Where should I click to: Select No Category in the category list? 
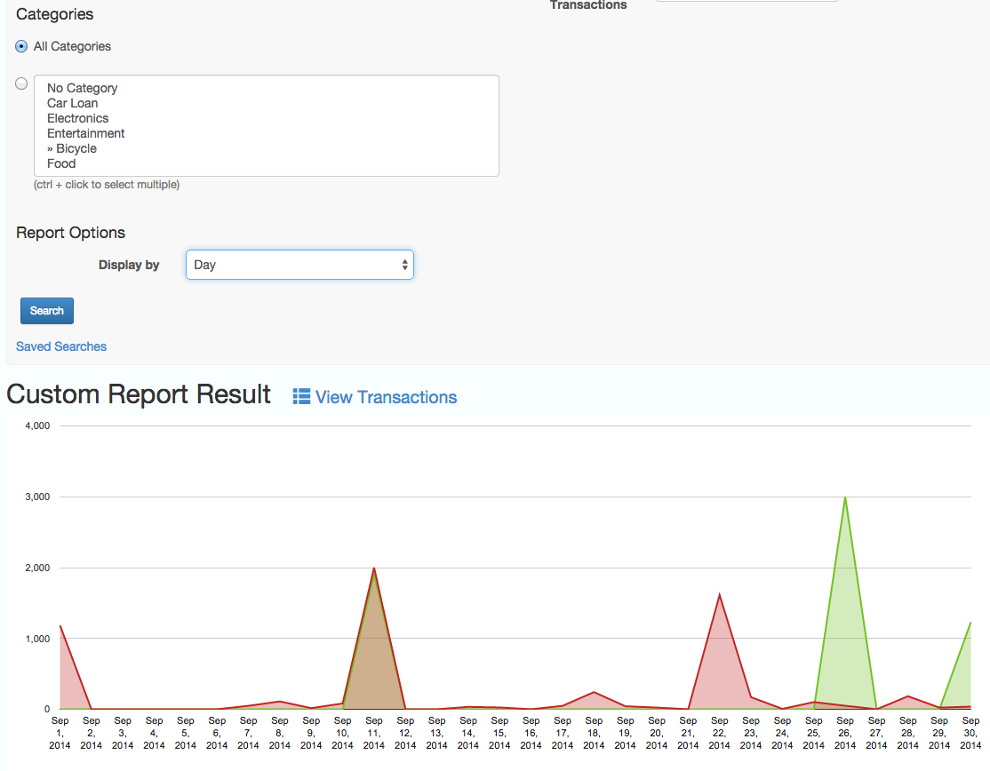click(82, 88)
